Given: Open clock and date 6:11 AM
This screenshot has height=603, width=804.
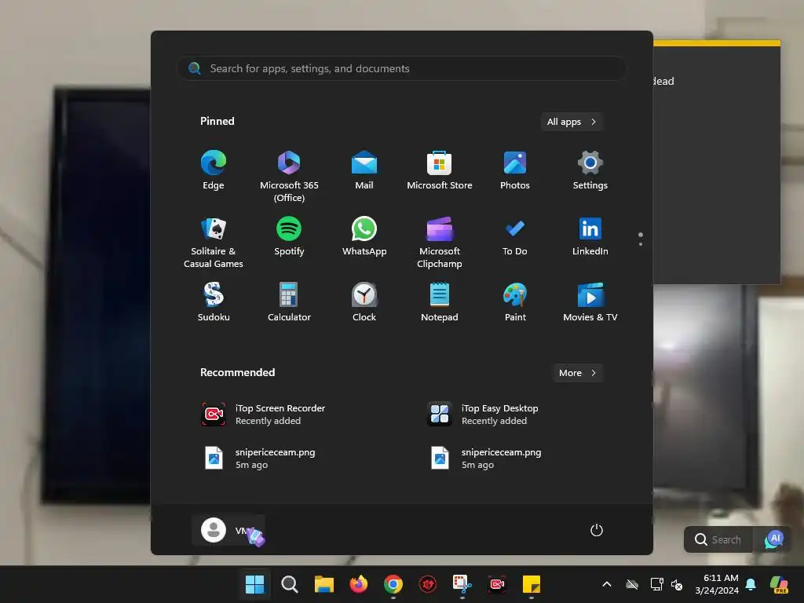Looking at the screenshot, I should [717, 584].
